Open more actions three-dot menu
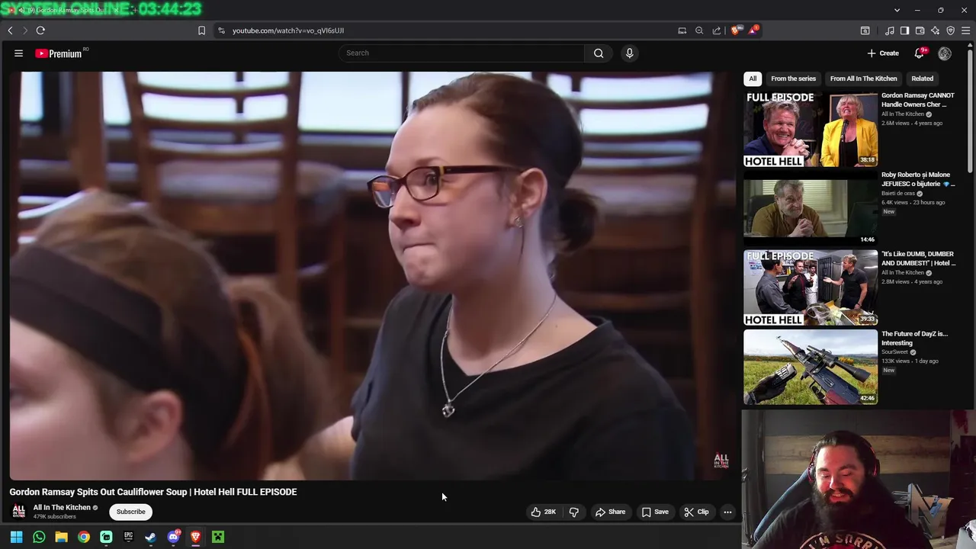The width and height of the screenshot is (976, 549). 727,512
